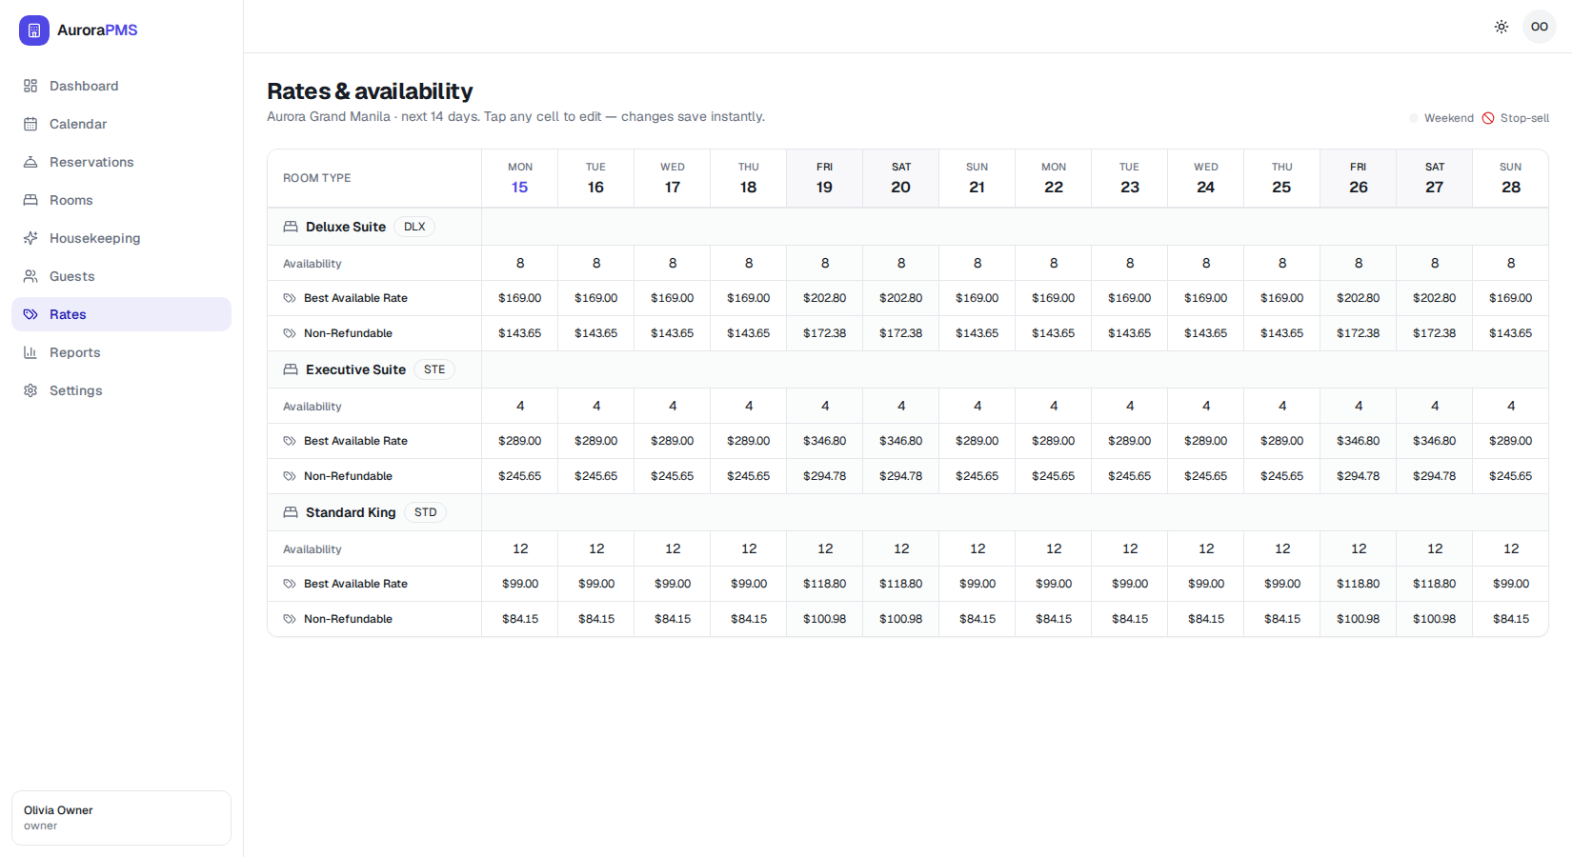Click the Weekend legend dot
Viewport: 1572px width, 857px height.
pos(1414,118)
